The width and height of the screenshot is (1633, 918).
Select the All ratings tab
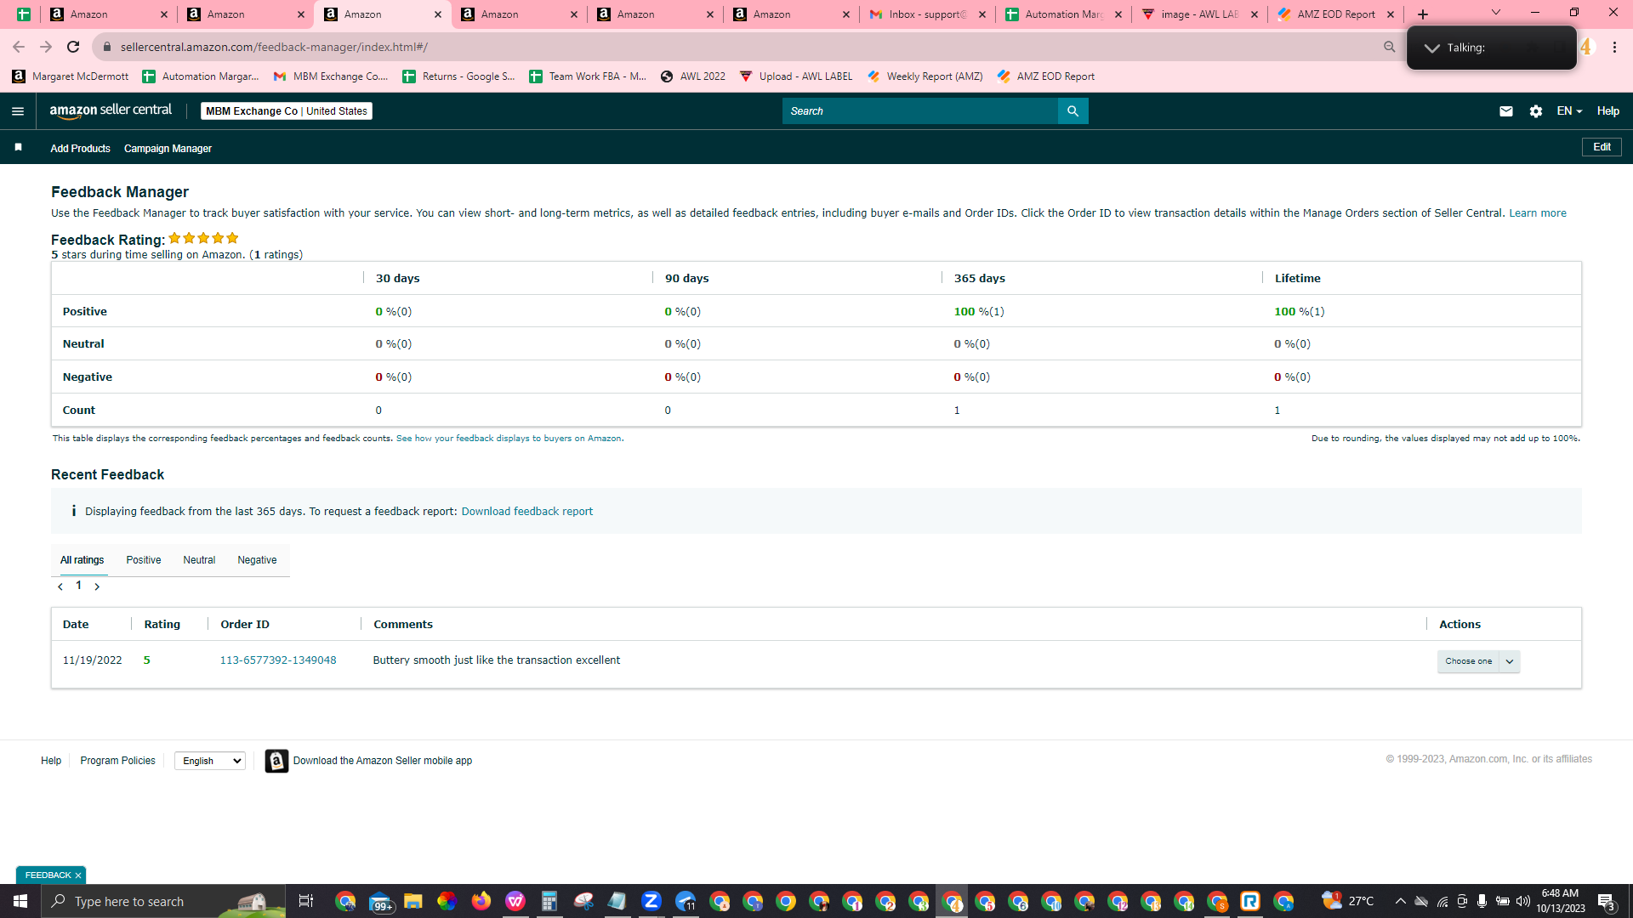click(82, 560)
